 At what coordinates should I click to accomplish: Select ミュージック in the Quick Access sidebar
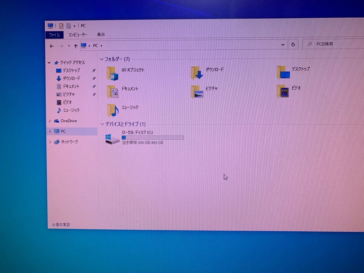68,110
